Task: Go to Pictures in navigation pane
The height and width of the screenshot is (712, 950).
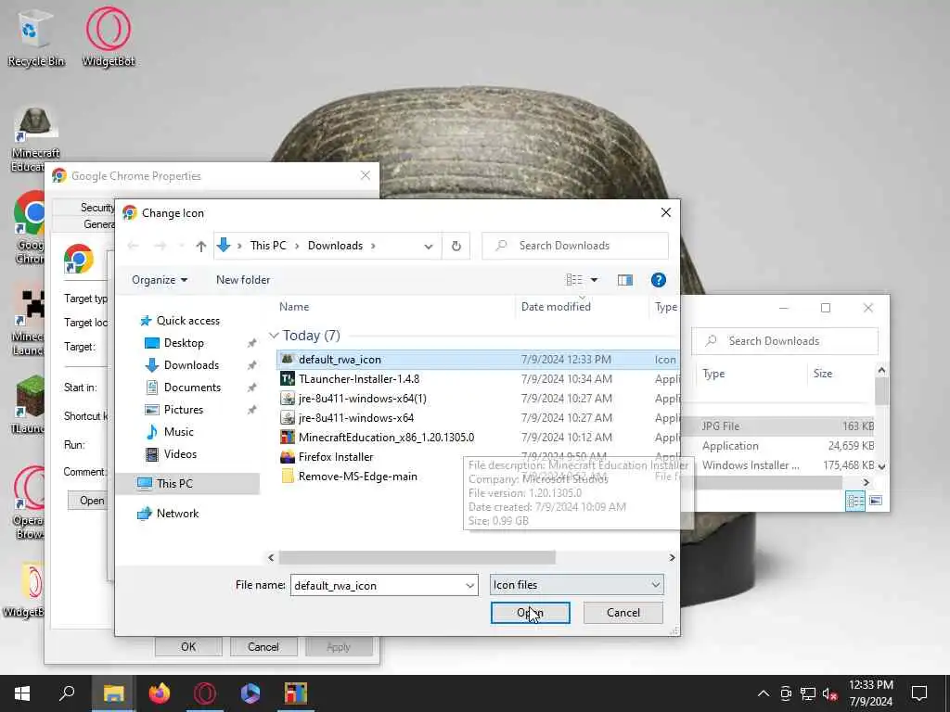Action: (174, 410)
